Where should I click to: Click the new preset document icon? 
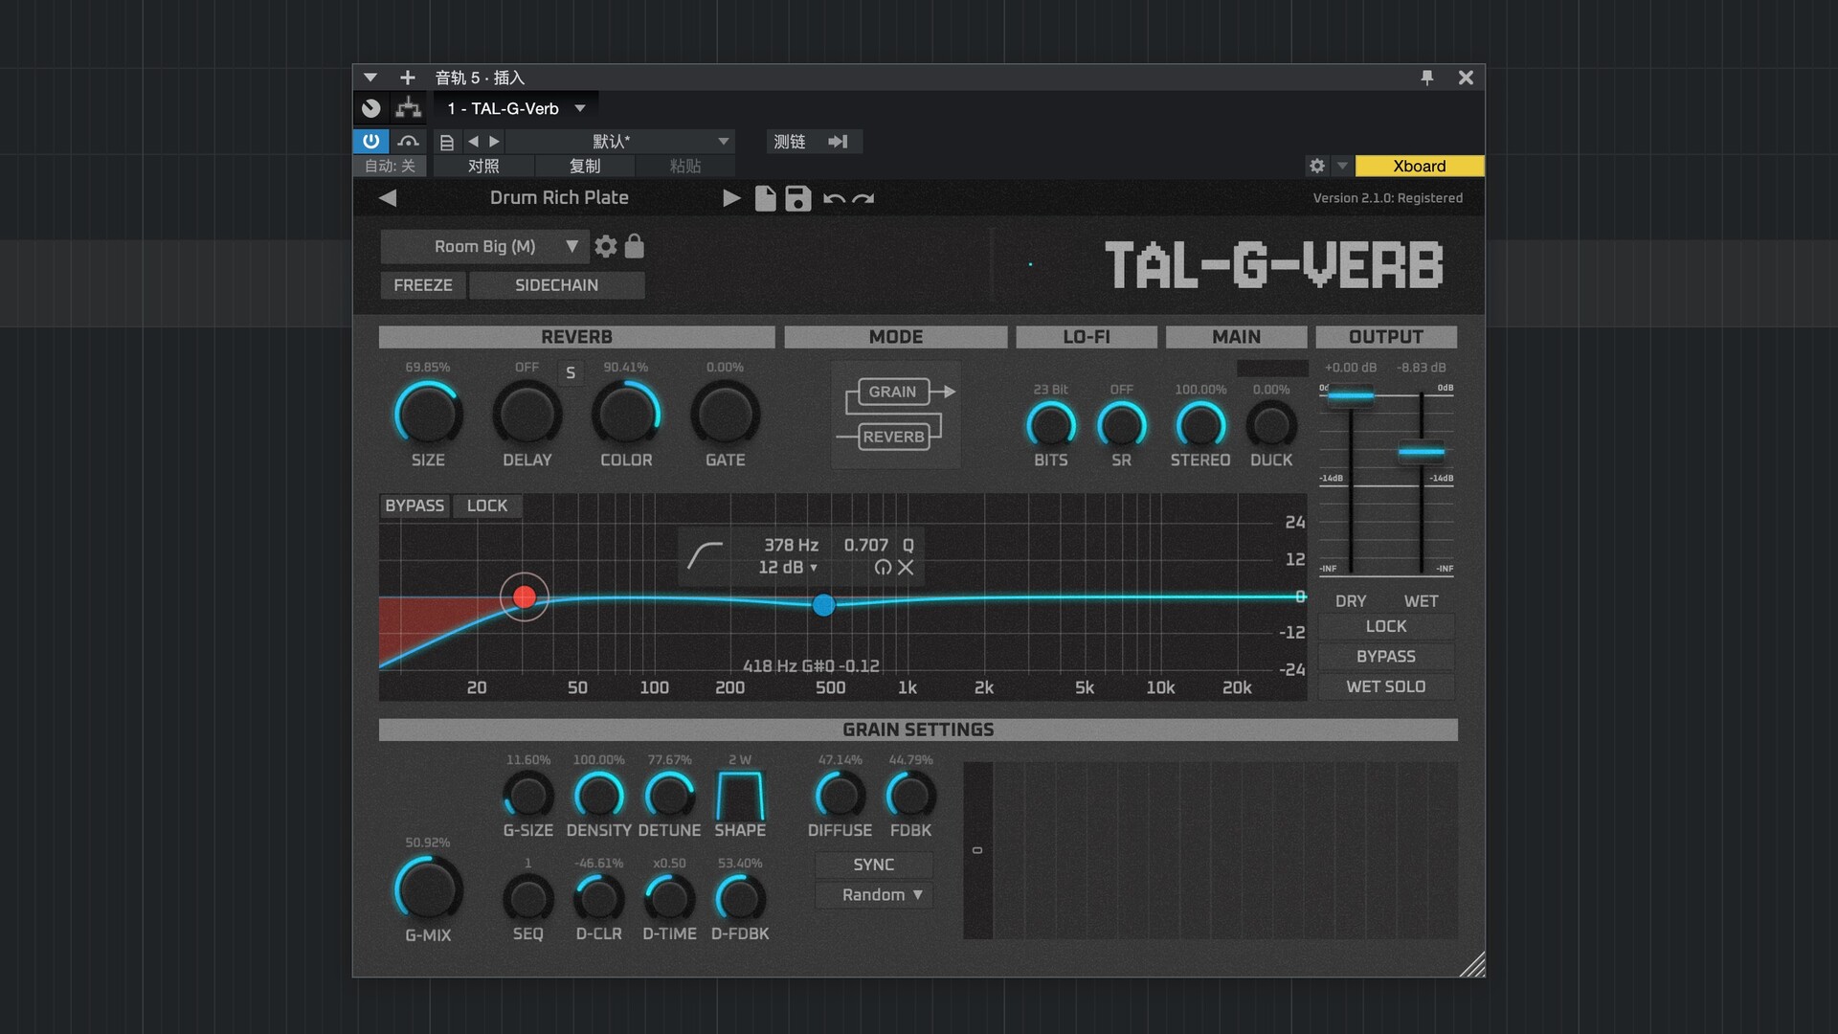tap(765, 198)
